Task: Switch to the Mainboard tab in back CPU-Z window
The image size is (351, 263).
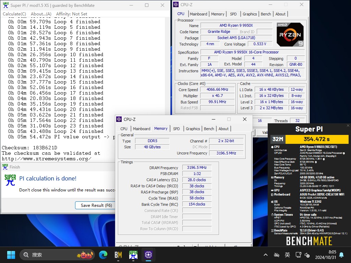Action: [198, 14]
